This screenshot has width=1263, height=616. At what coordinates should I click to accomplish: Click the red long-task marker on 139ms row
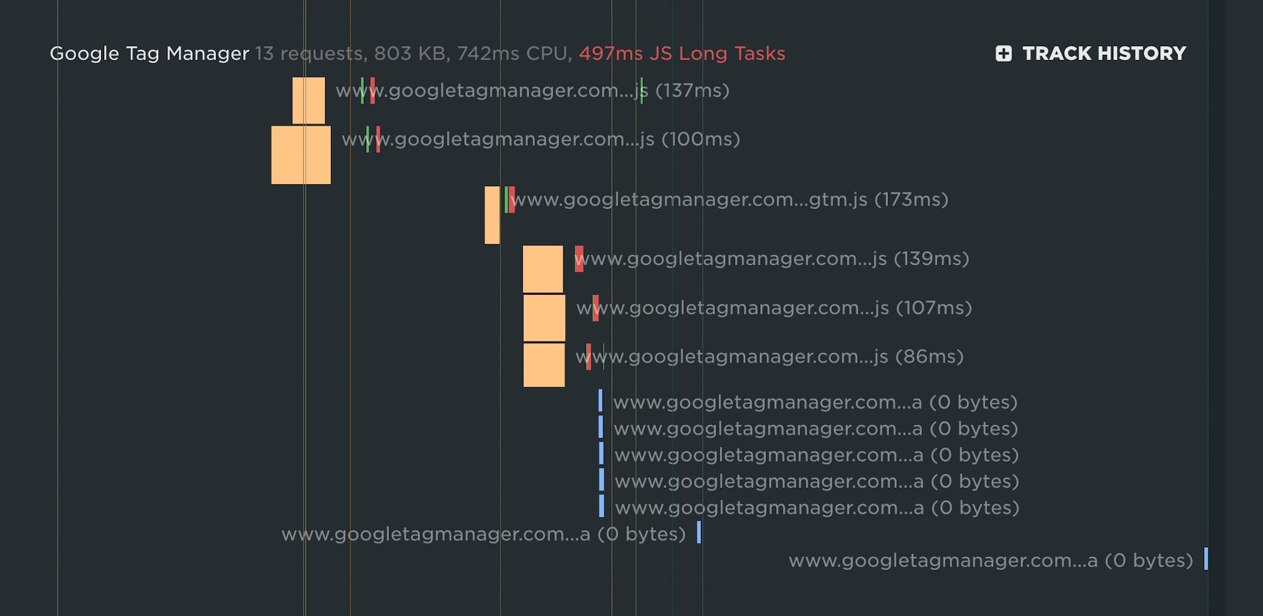click(x=579, y=259)
